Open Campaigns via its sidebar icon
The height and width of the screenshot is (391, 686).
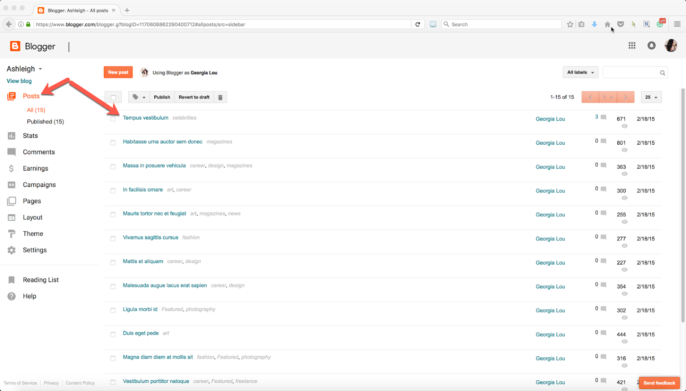(12, 184)
